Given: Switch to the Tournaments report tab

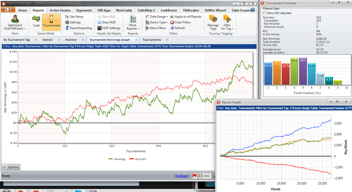Looking at the screenshot, I should pos(152,40).
